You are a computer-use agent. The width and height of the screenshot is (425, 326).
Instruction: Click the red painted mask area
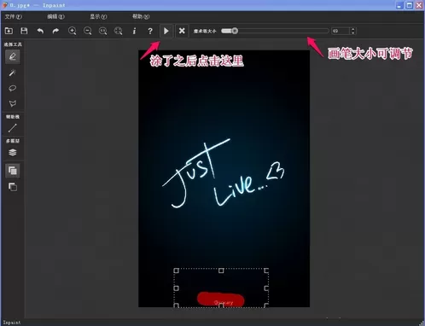click(220, 300)
